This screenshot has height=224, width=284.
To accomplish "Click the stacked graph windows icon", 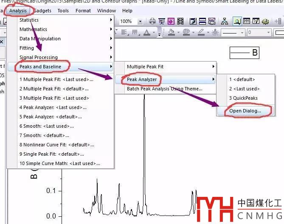I will tap(212, 21).
